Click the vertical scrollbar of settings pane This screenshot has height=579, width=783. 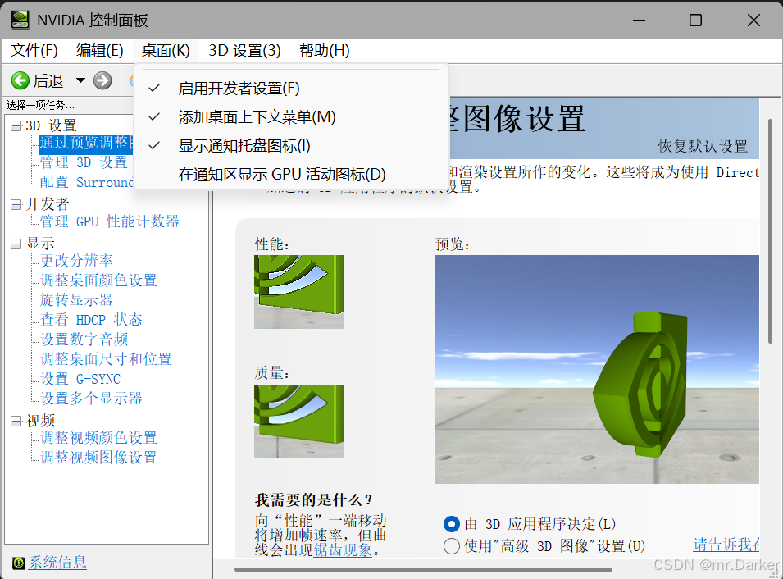point(770,230)
